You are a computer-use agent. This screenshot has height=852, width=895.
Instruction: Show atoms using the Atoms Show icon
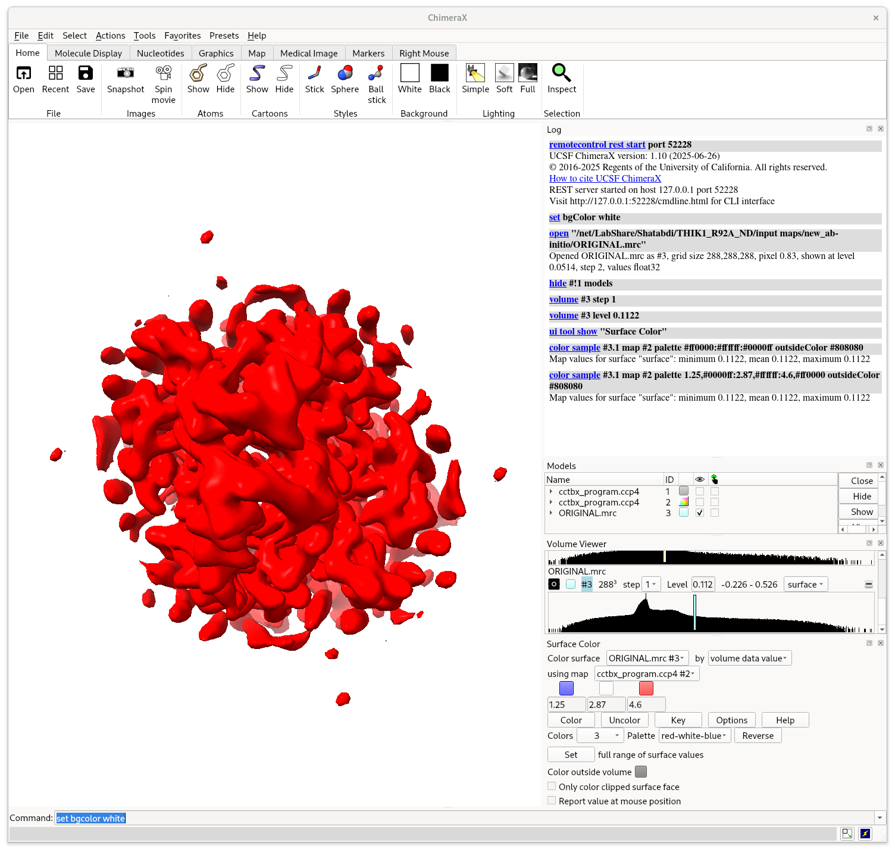coord(198,73)
